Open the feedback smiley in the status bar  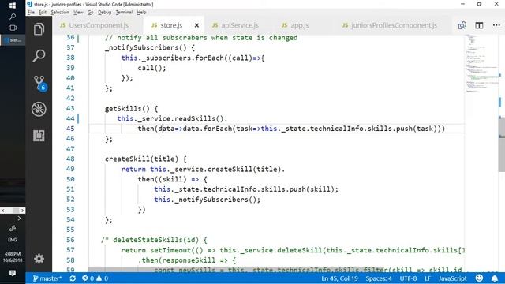(479, 278)
